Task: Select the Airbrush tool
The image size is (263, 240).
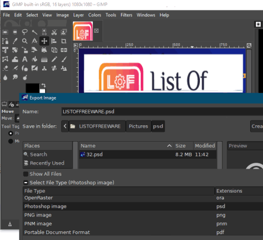Action: tap(15, 68)
